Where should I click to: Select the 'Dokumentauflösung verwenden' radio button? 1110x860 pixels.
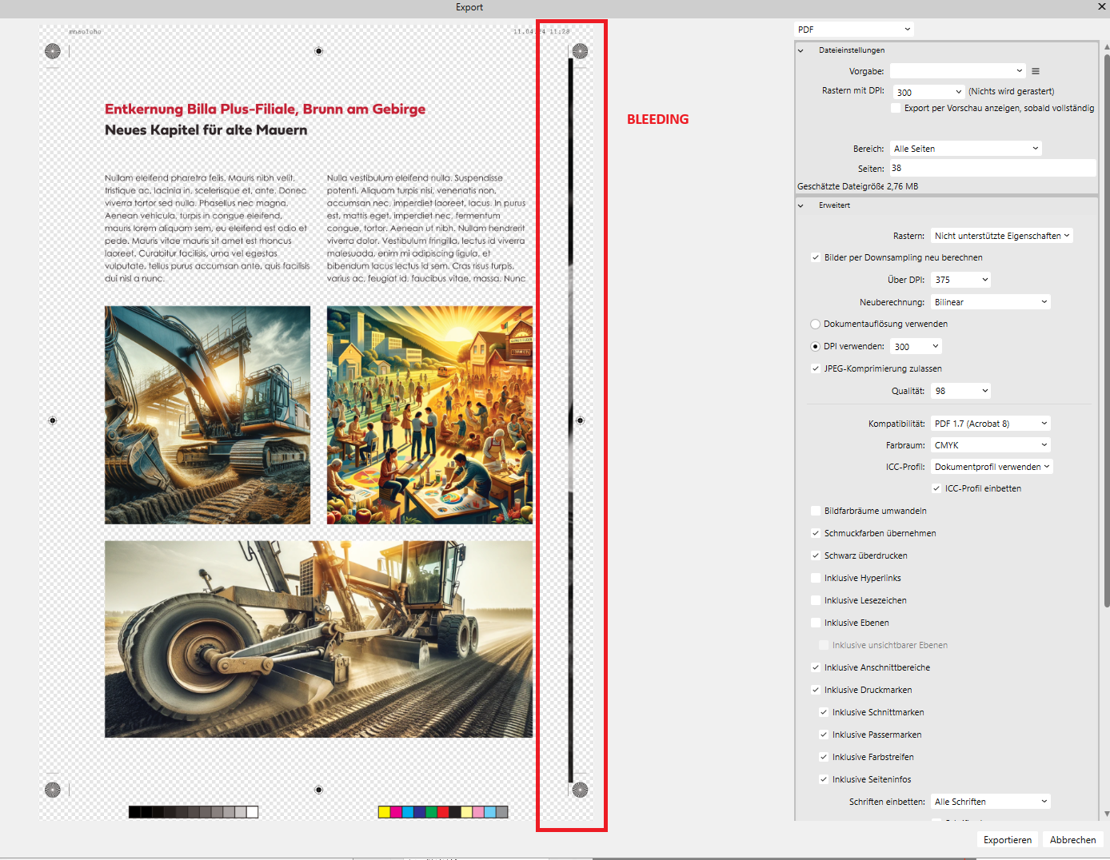point(815,324)
